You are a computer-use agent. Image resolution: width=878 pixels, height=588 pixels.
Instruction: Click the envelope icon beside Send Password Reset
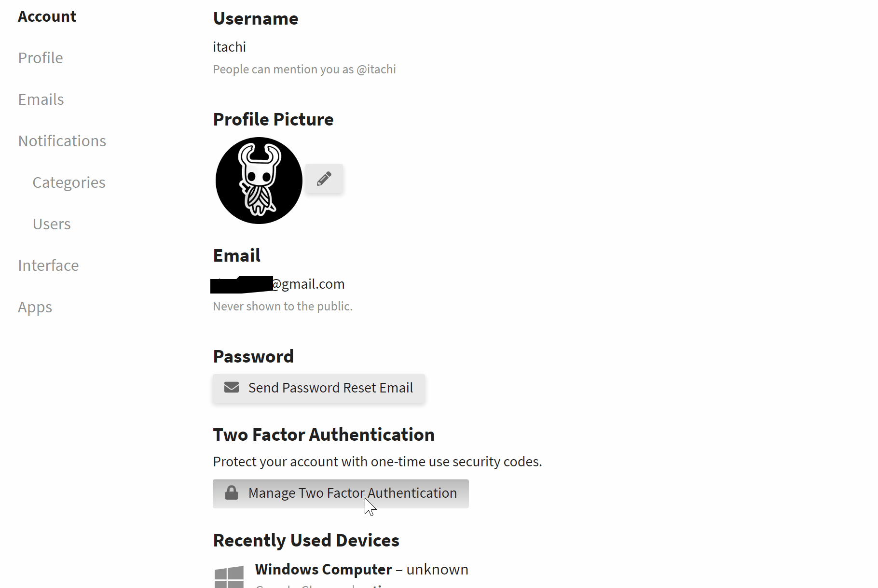(x=232, y=388)
